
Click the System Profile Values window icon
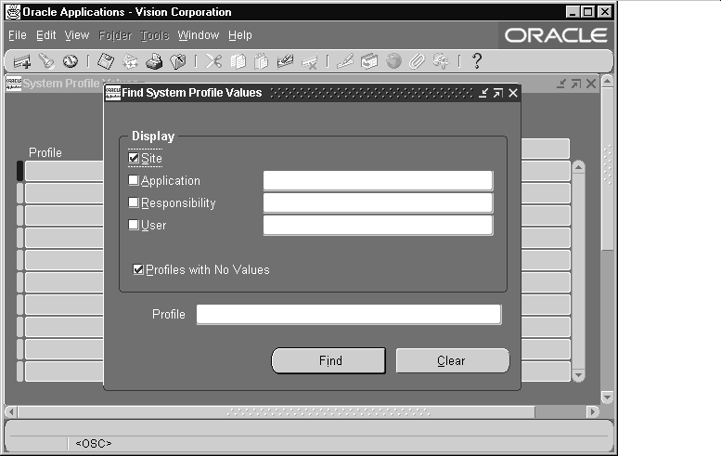(13, 84)
